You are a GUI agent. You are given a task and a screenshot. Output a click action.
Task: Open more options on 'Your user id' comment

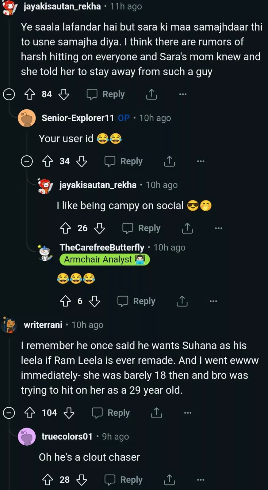pos(201,161)
